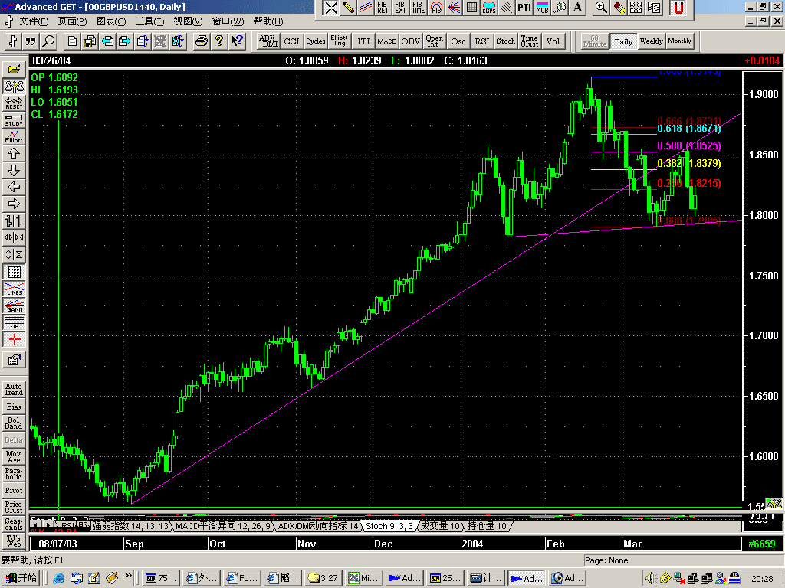Activate the red crosshair cursor tool
Screen dimensions: 785x588
(14, 339)
